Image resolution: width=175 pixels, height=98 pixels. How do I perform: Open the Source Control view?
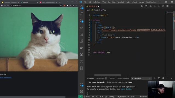click(81, 21)
